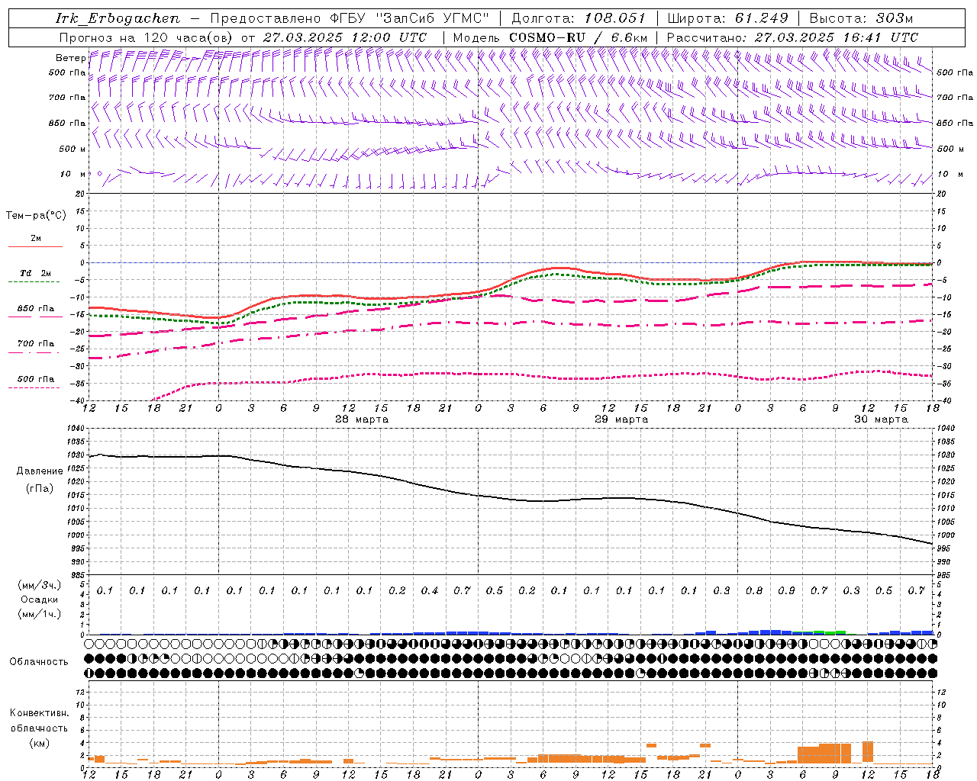Image resolution: width=977 pixels, height=781 pixels.
Task: Select the 0.4 precipitation value
Action: 430,590
